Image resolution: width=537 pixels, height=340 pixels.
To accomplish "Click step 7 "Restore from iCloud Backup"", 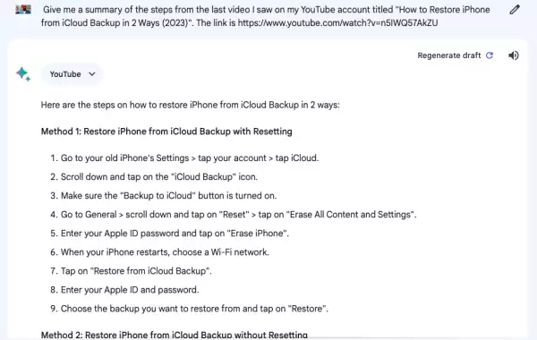I will click(x=131, y=271).
